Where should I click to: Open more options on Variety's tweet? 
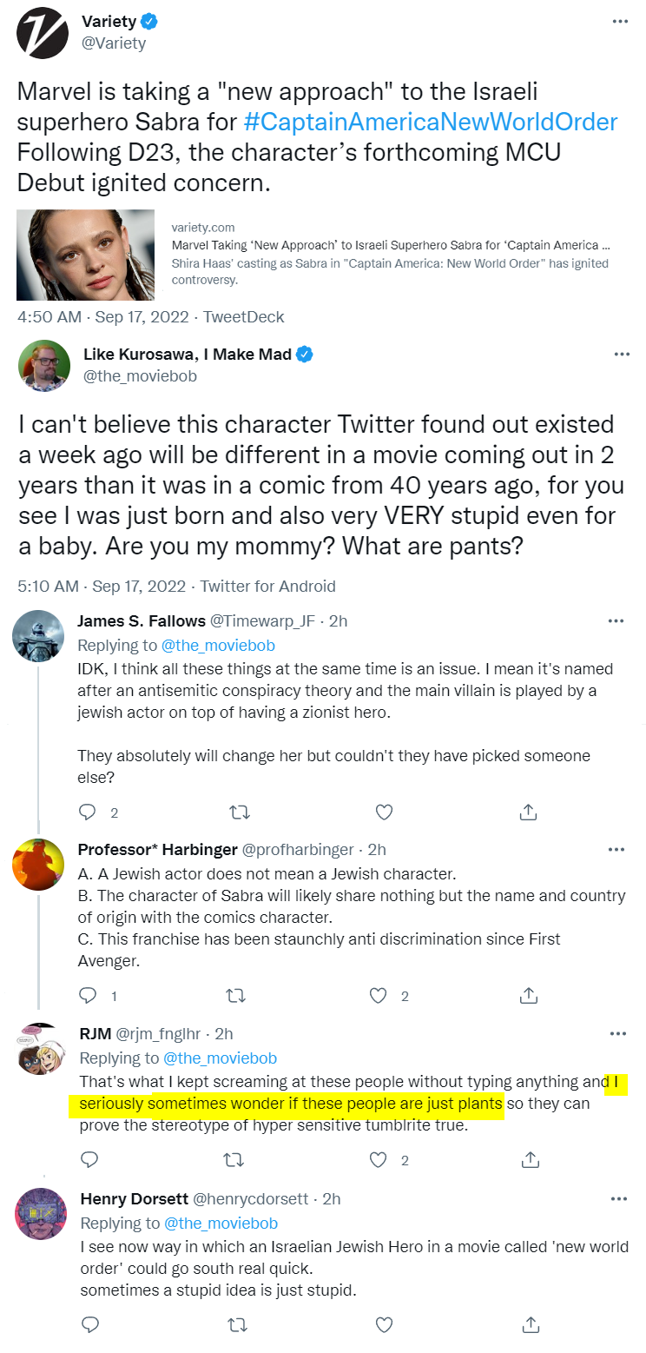(620, 22)
